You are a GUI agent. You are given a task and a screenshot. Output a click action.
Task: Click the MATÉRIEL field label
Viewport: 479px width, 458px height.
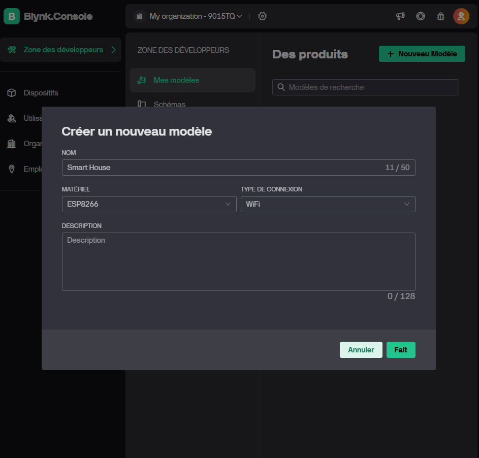coord(76,189)
